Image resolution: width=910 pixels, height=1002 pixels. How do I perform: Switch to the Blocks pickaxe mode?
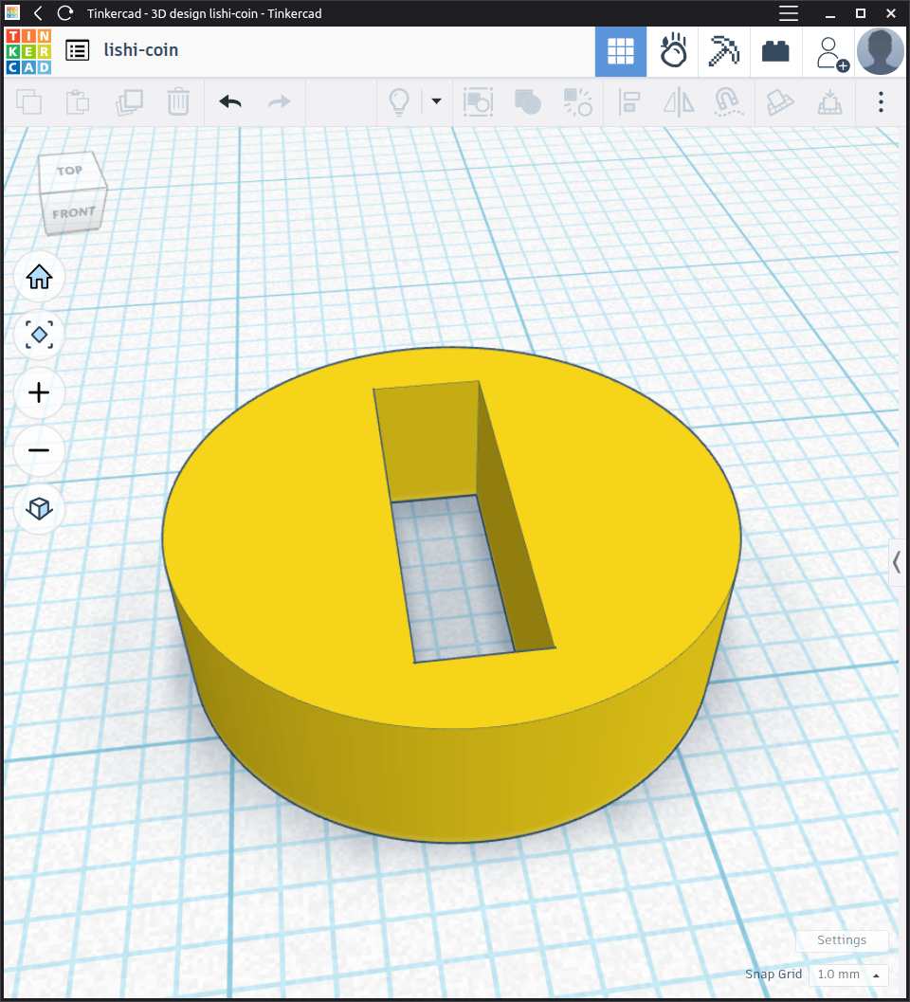coord(725,51)
